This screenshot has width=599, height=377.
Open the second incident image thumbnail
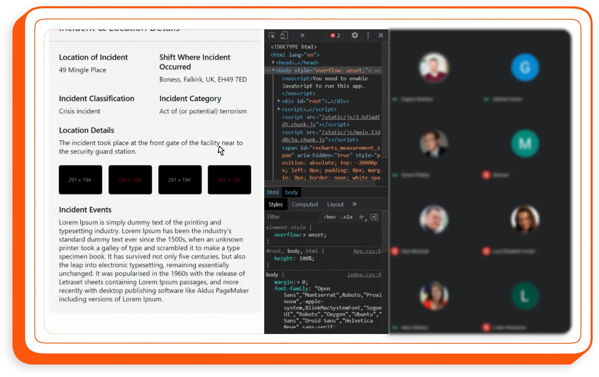(130, 180)
